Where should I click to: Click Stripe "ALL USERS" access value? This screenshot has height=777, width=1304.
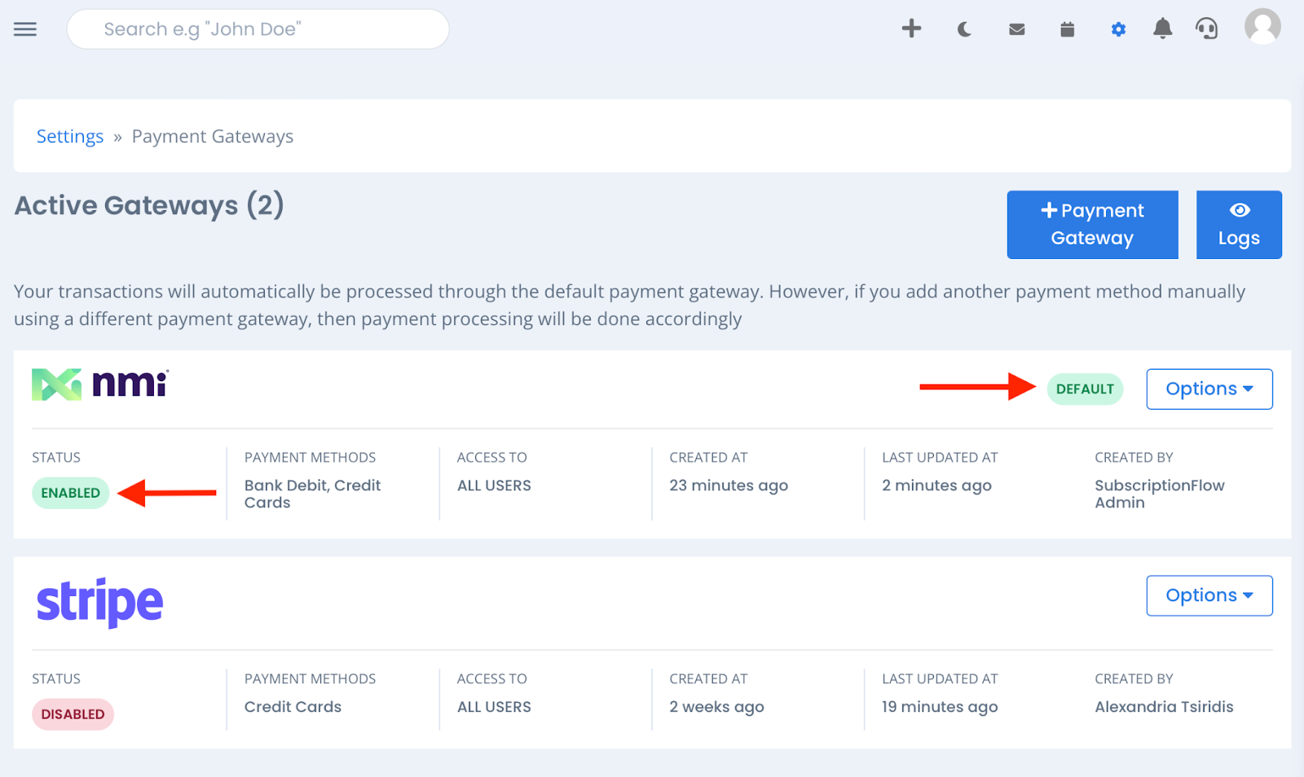(x=494, y=707)
